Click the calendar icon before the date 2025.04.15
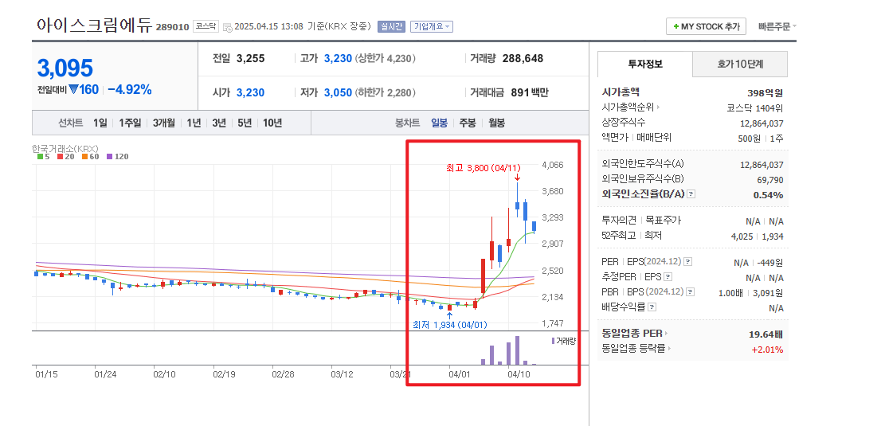This screenshot has width=881, height=426. click(x=227, y=27)
